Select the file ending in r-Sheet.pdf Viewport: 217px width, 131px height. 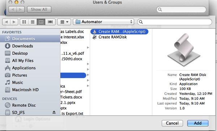click(x=71, y=92)
